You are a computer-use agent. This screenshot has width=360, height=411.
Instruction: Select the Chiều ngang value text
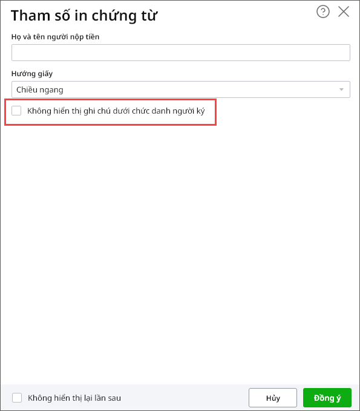[40, 90]
